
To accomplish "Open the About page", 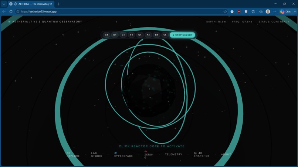I will tap(226, 154).
